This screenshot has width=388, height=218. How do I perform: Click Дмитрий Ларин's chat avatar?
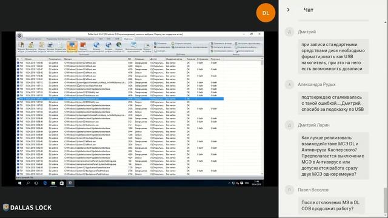[289, 125]
